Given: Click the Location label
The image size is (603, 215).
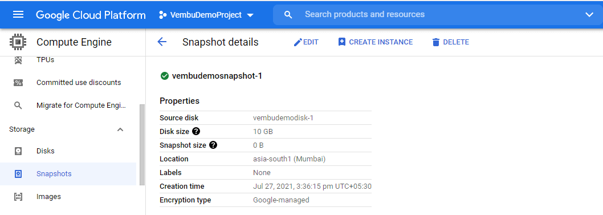Looking at the screenshot, I should click(x=174, y=159).
